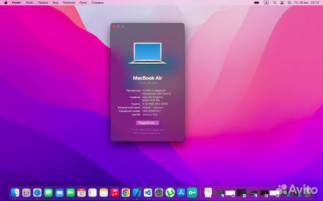Open the Reminders app
The width and height of the screenshot is (323, 201).
(x=92, y=193)
